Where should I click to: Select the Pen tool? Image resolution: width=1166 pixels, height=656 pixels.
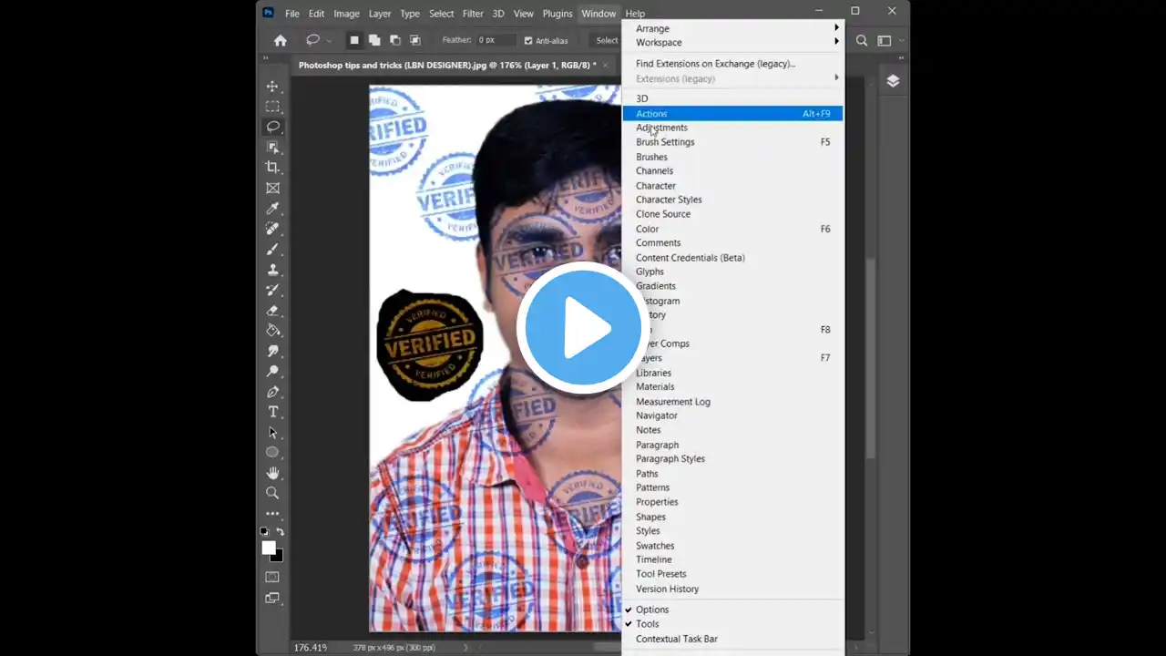tap(272, 392)
